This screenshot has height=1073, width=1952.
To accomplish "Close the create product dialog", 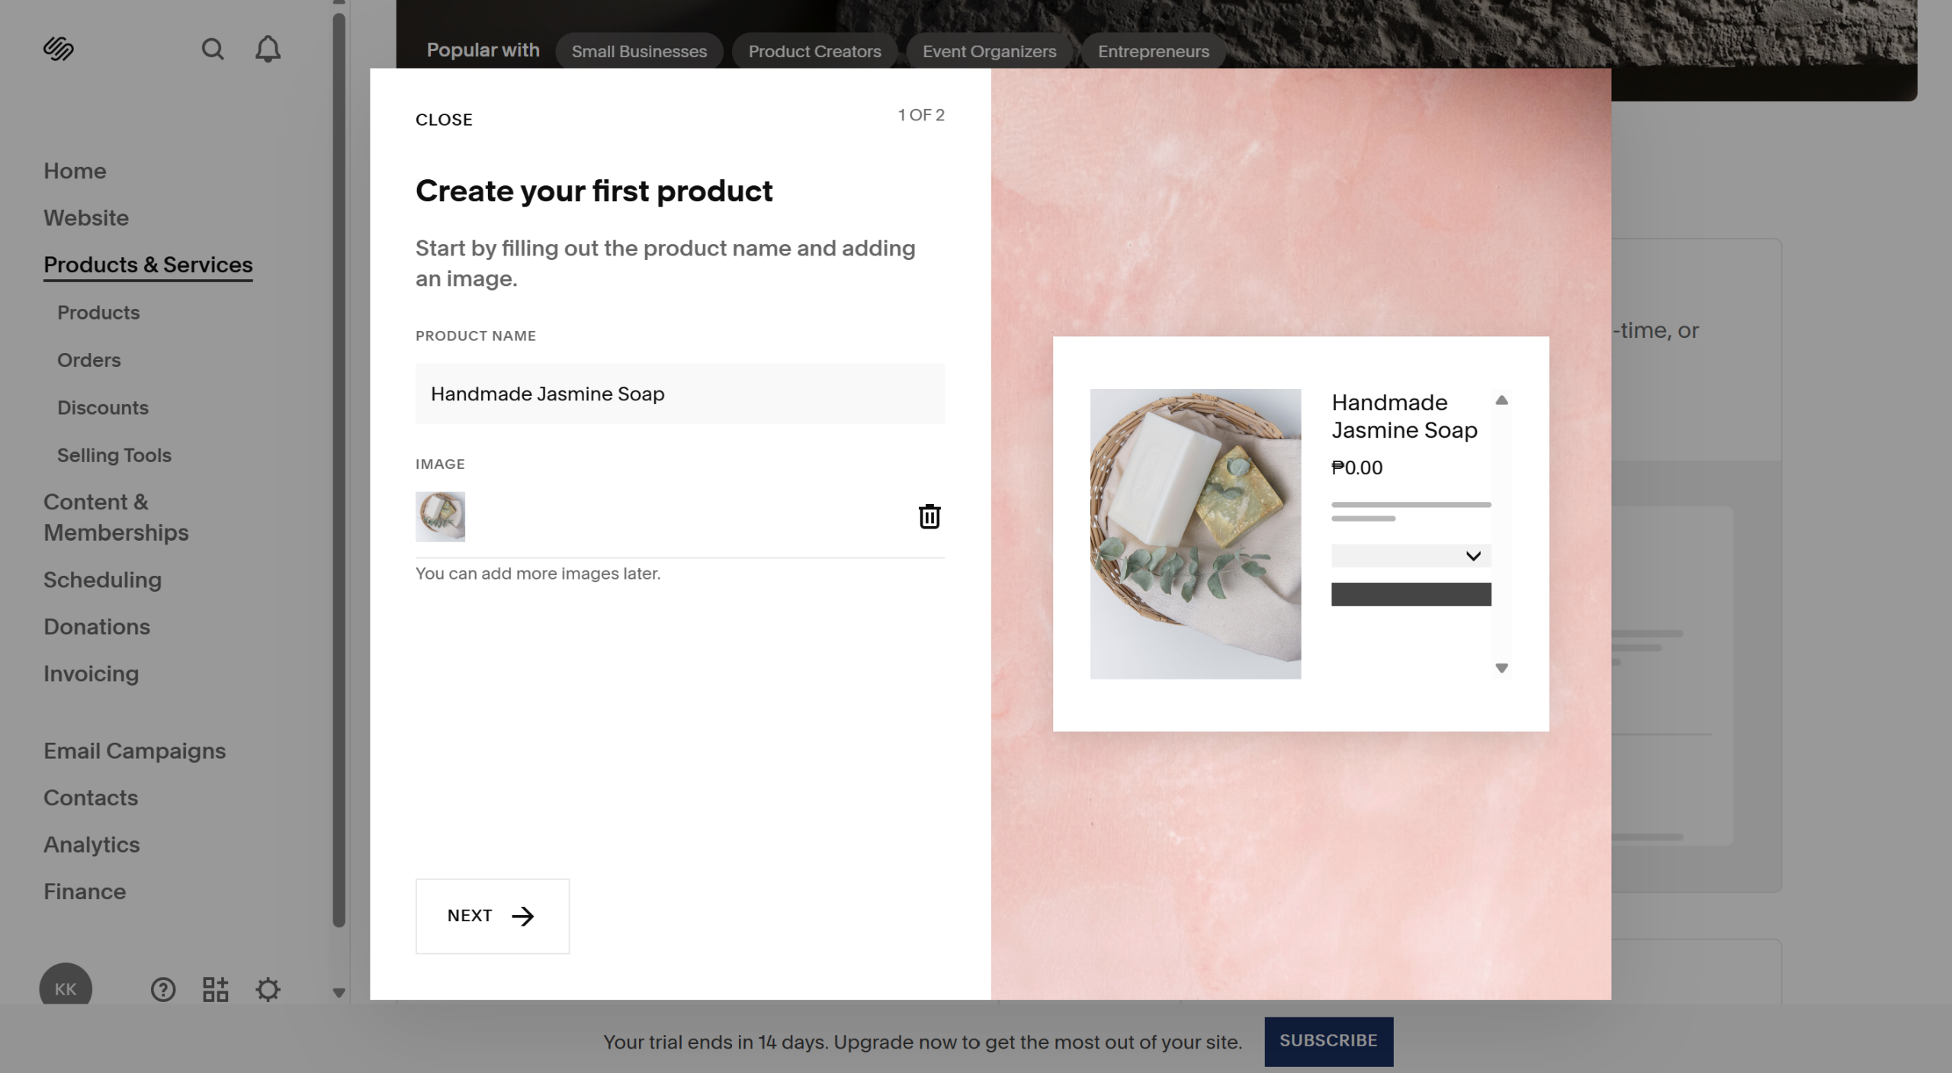I will click(444, 120).
